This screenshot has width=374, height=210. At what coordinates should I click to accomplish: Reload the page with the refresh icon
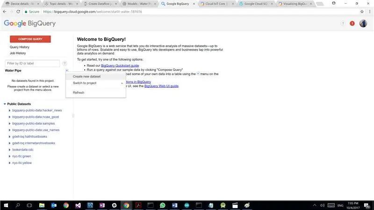[18, 11]
